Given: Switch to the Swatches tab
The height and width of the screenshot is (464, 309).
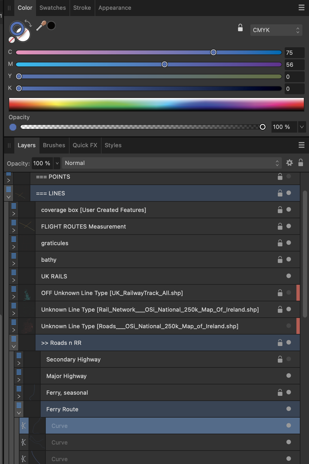Looking at the screenshot, I should point(53,8).
